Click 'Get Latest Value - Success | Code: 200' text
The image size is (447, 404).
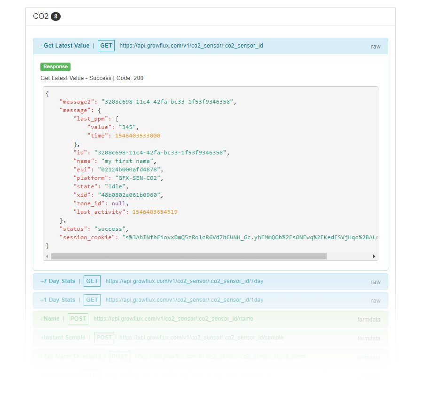pos(92,78)
